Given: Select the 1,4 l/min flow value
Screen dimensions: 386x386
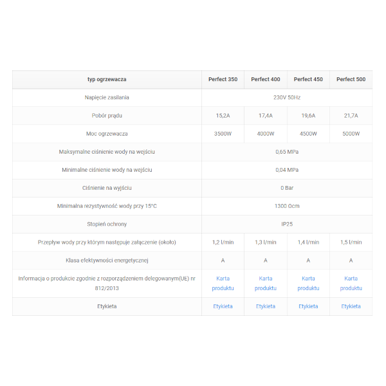Looking at the screenshot, I should 308,243.
